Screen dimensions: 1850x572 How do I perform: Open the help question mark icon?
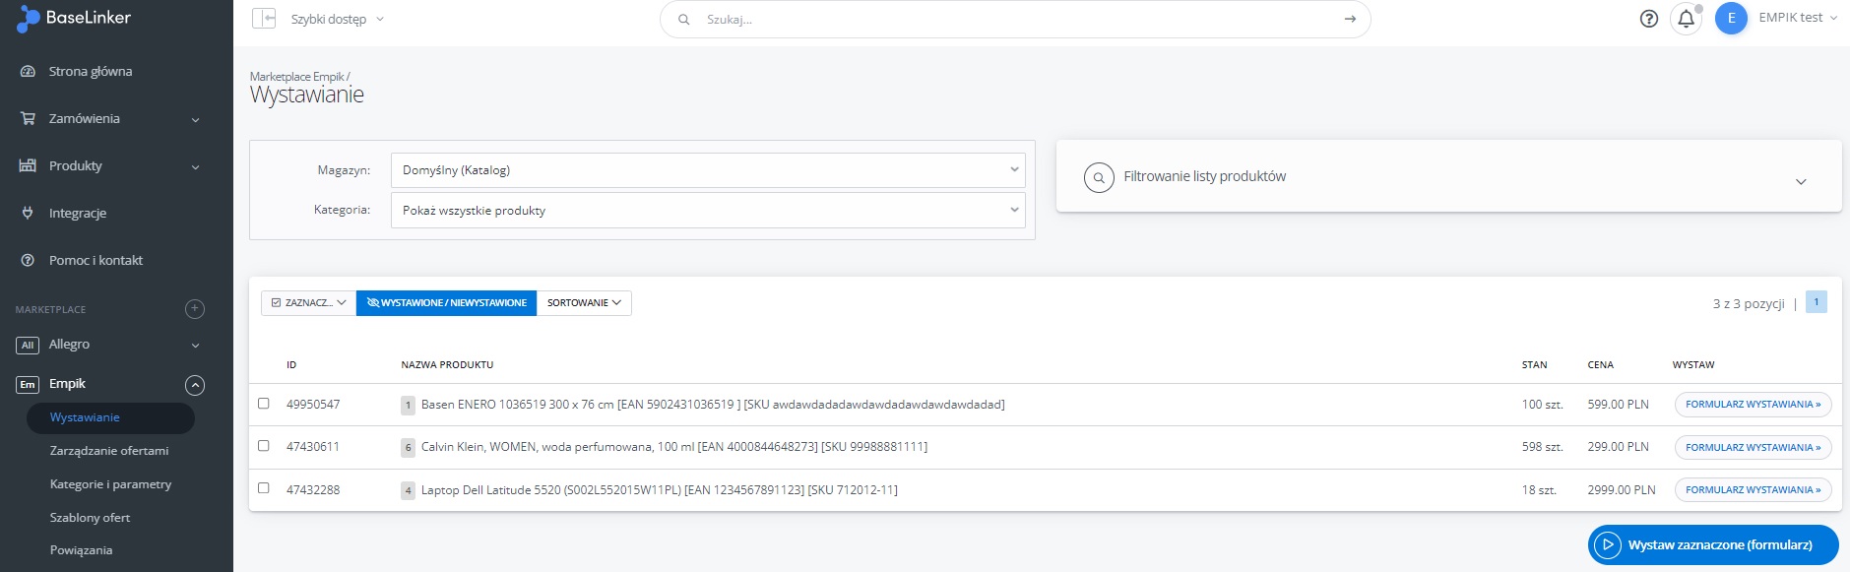[1649, 19]
